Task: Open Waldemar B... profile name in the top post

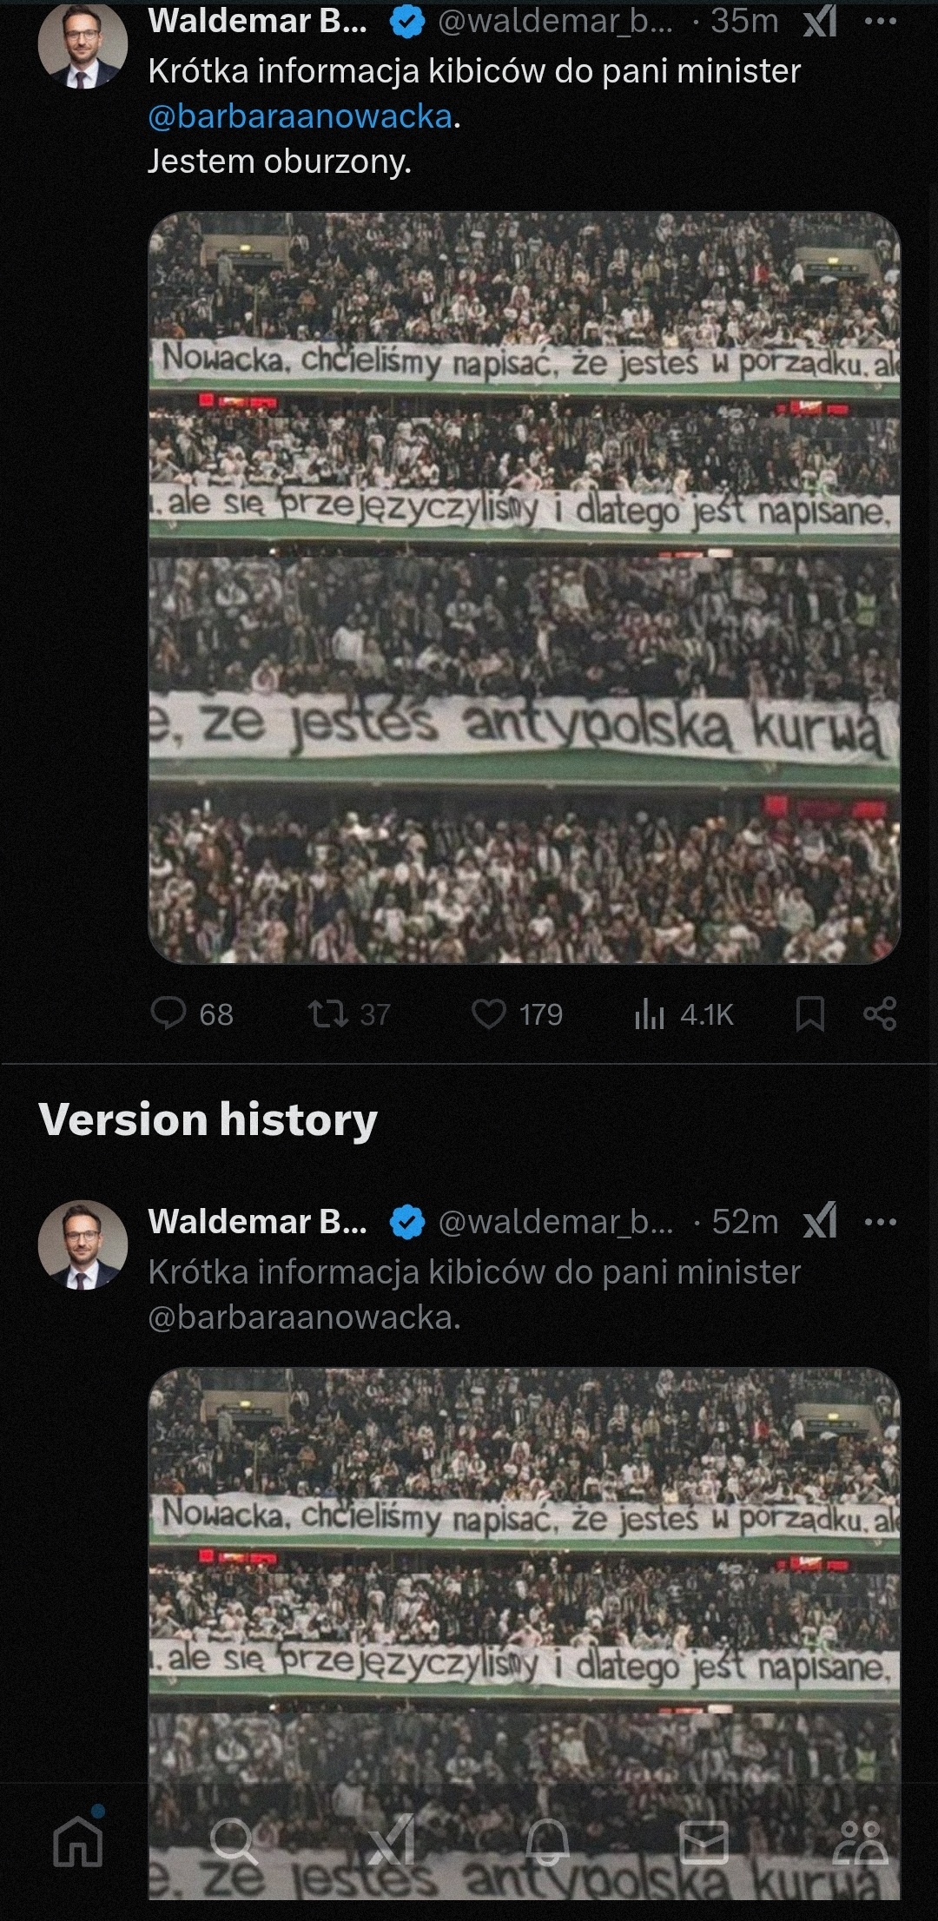Action: point(257,22)
